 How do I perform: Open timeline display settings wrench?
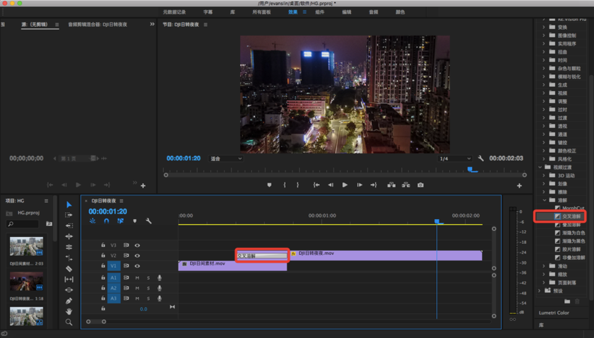click(x=148, y=221)
